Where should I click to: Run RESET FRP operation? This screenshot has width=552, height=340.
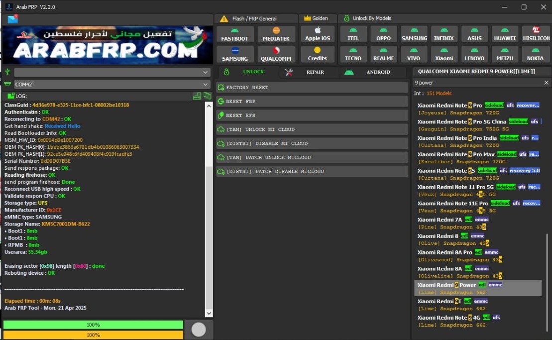312,102
